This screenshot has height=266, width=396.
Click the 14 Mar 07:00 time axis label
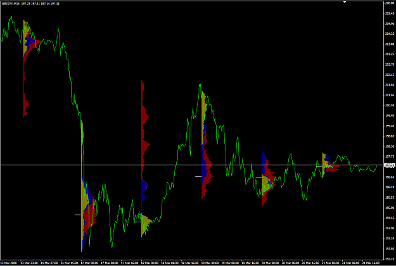(49, 263)
